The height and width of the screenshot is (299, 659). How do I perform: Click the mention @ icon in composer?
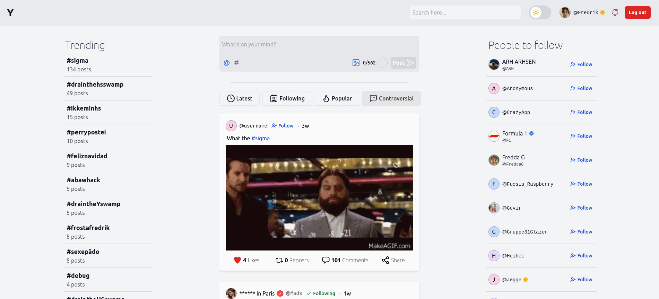click(227, 63)
